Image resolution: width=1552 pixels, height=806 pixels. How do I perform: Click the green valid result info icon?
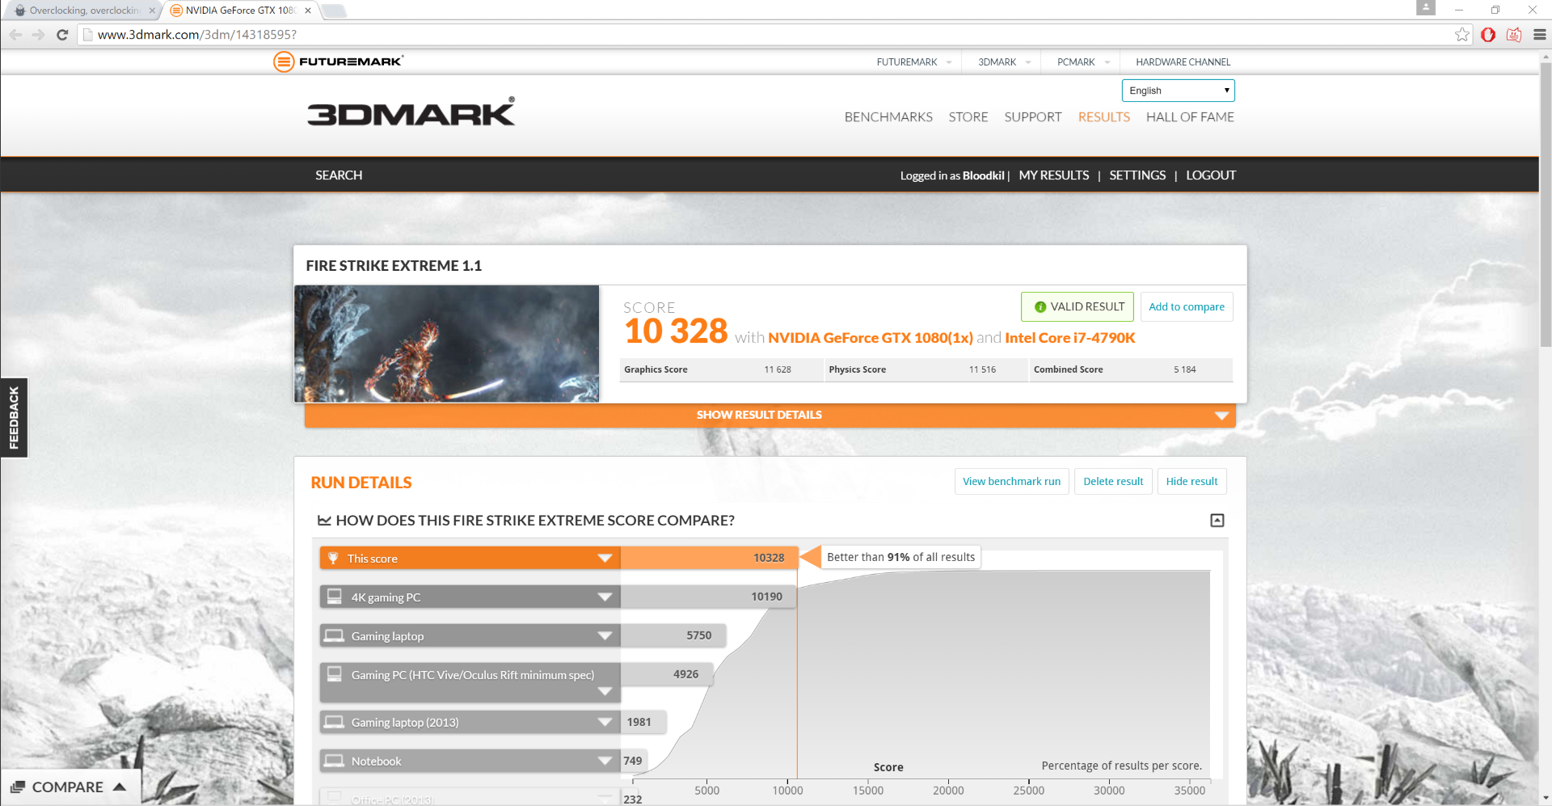[1040, 307]
